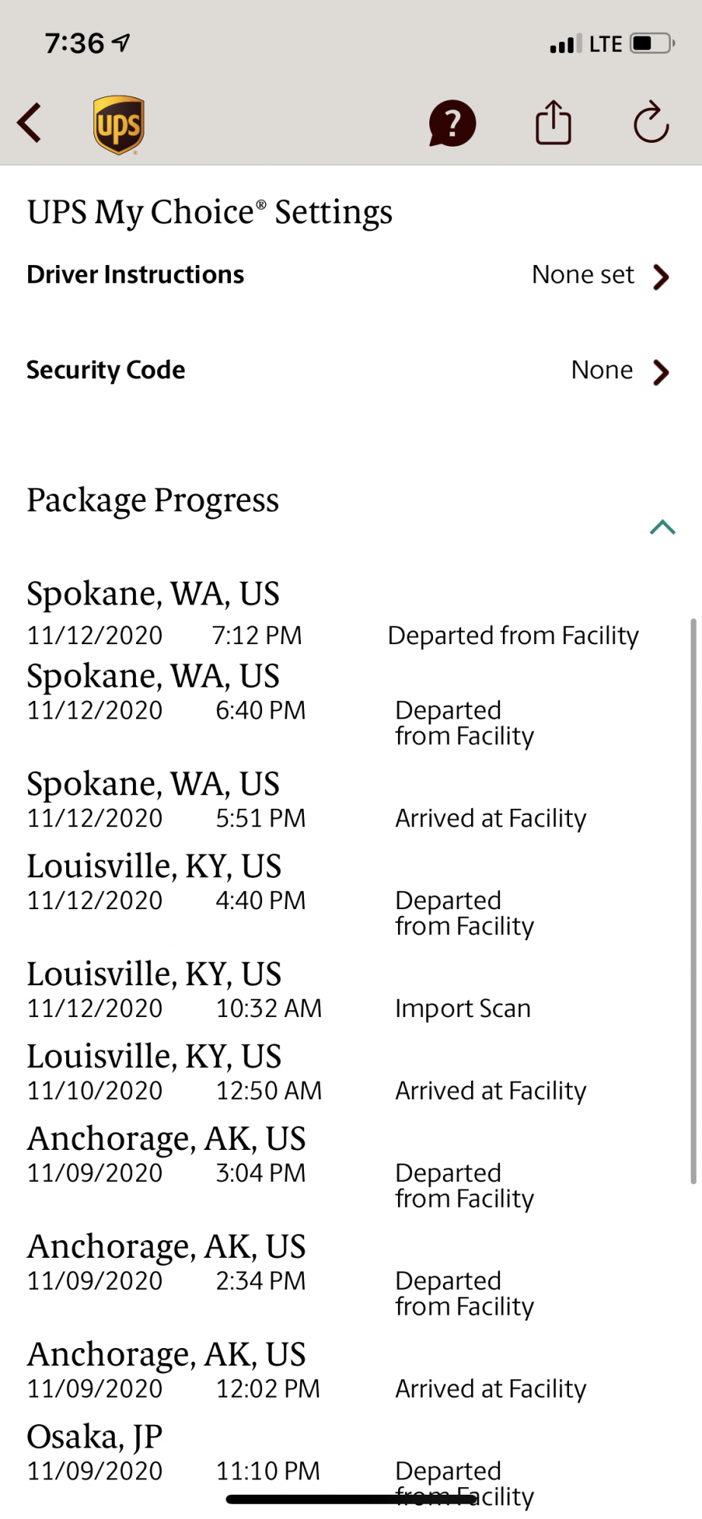The width and height of the screenshot is (702, 1519).
Task: Open the help chat question icon
Action: (x=452, y=123)
